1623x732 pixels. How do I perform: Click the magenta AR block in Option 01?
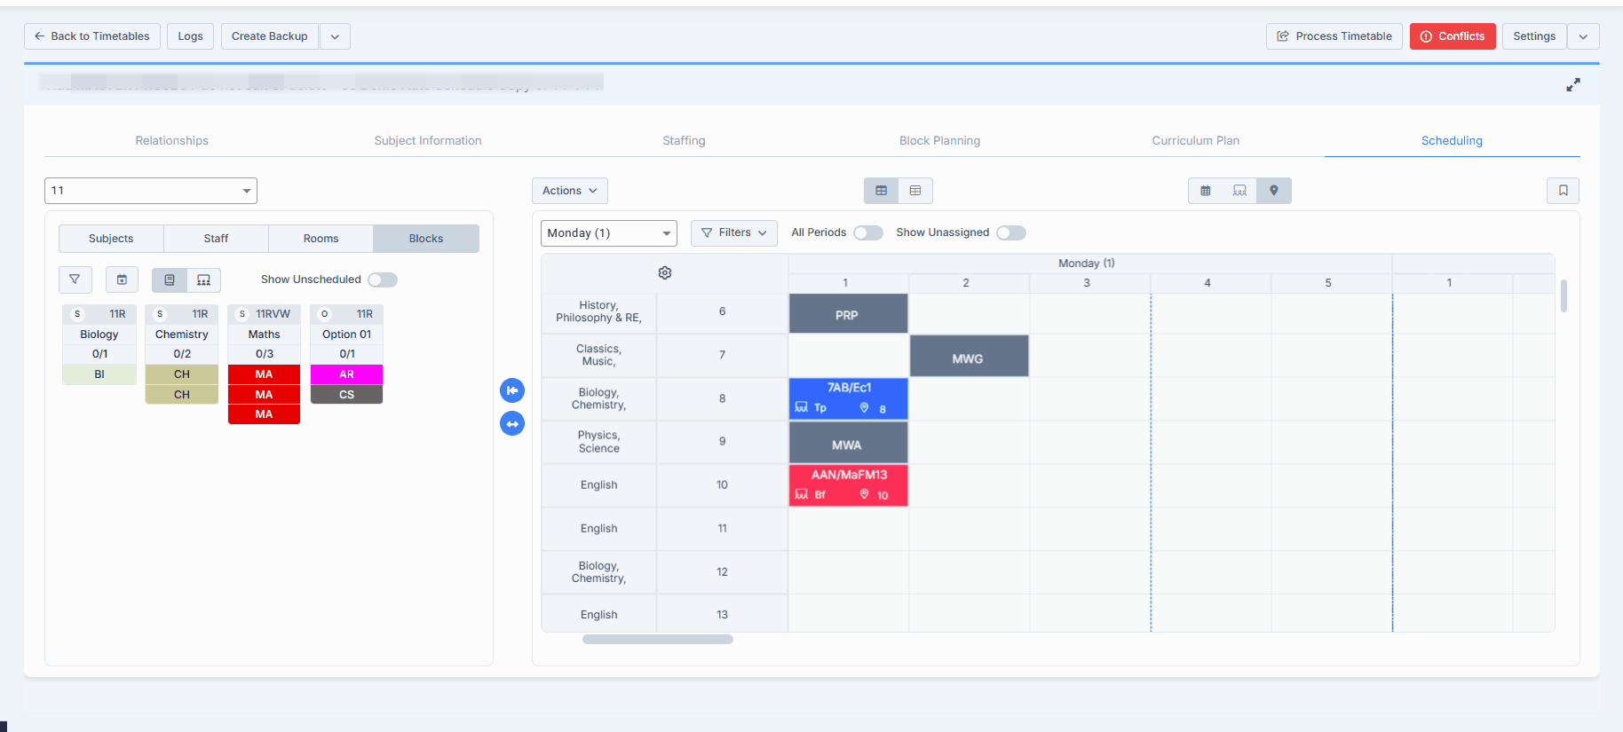[x=346, y=374]
